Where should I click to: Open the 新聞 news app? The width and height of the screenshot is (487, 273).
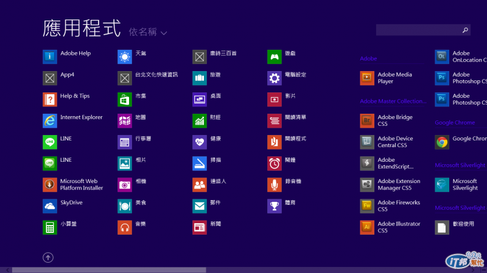[206, 227]
